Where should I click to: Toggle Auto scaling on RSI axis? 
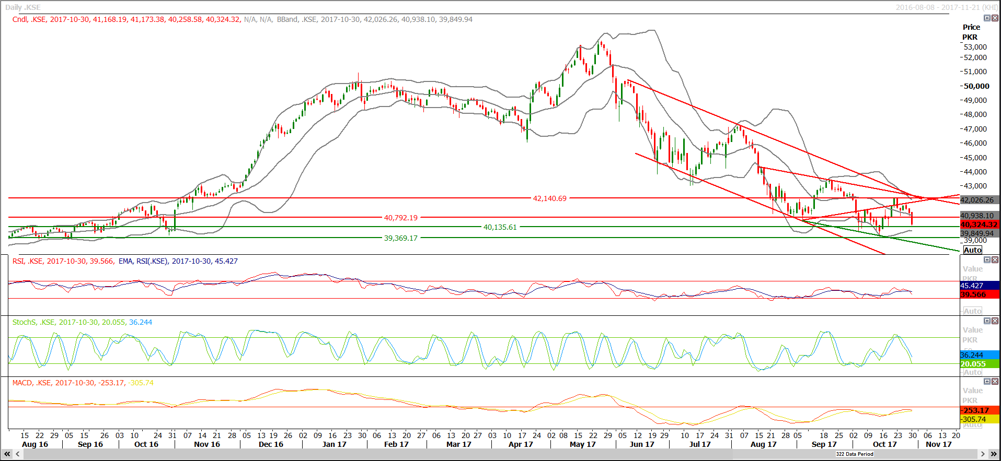(972, 311)
